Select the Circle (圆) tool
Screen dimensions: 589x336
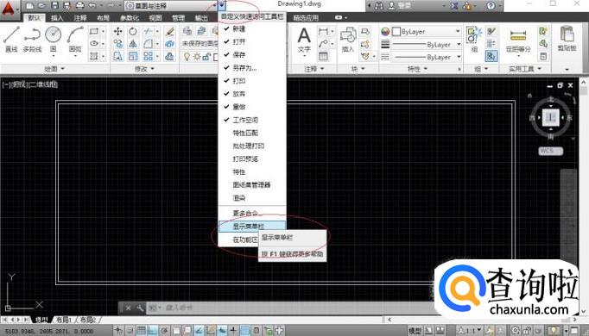point(53,38)
